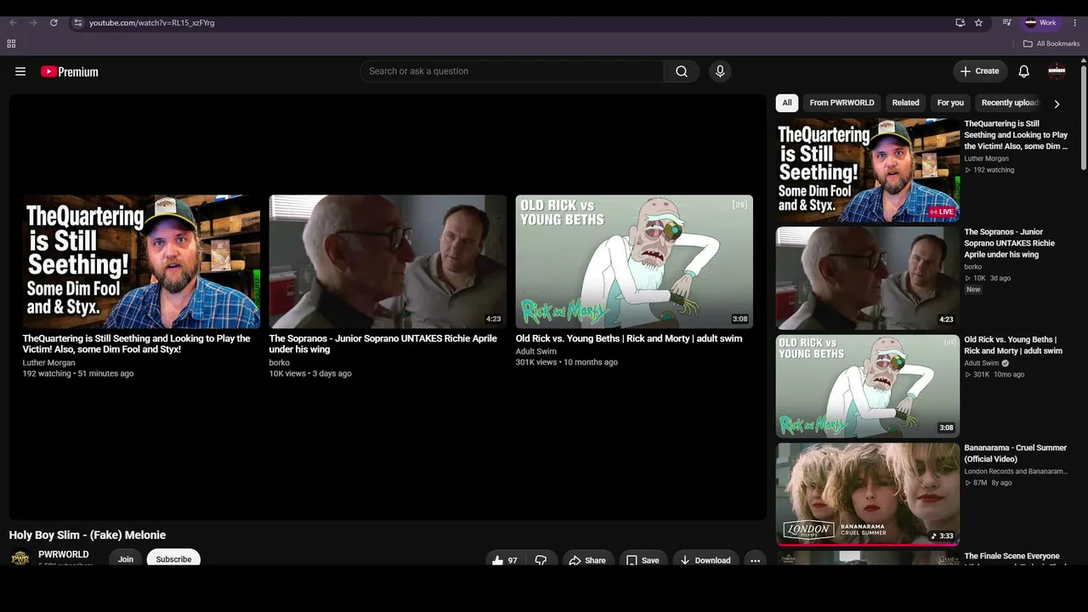Open endscreen title 'The Sopranos - Junior Soprano UNTAKES'
1088x612 pixels.
click(x=383, y=343)
